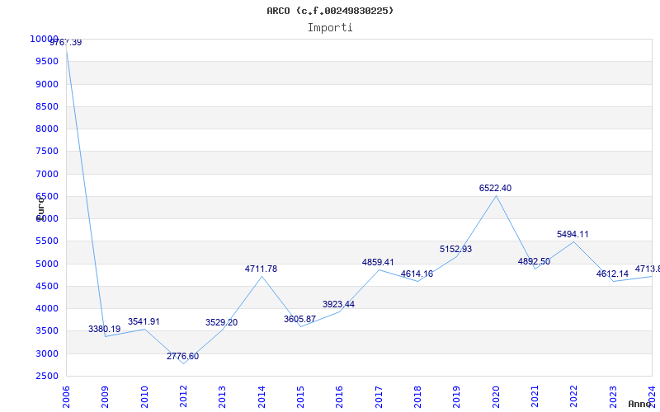
Task: Click the x-axis year 2022
Action: [x=574, y=397]
